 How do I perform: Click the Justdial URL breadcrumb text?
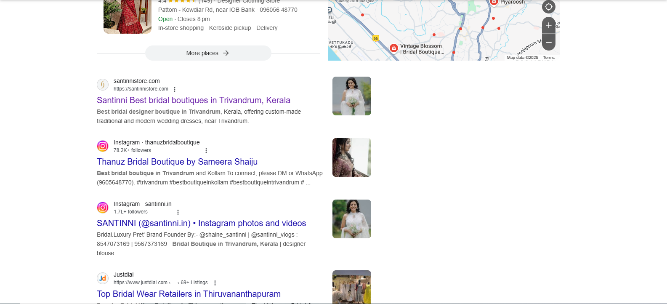click(x=161, y=283)
